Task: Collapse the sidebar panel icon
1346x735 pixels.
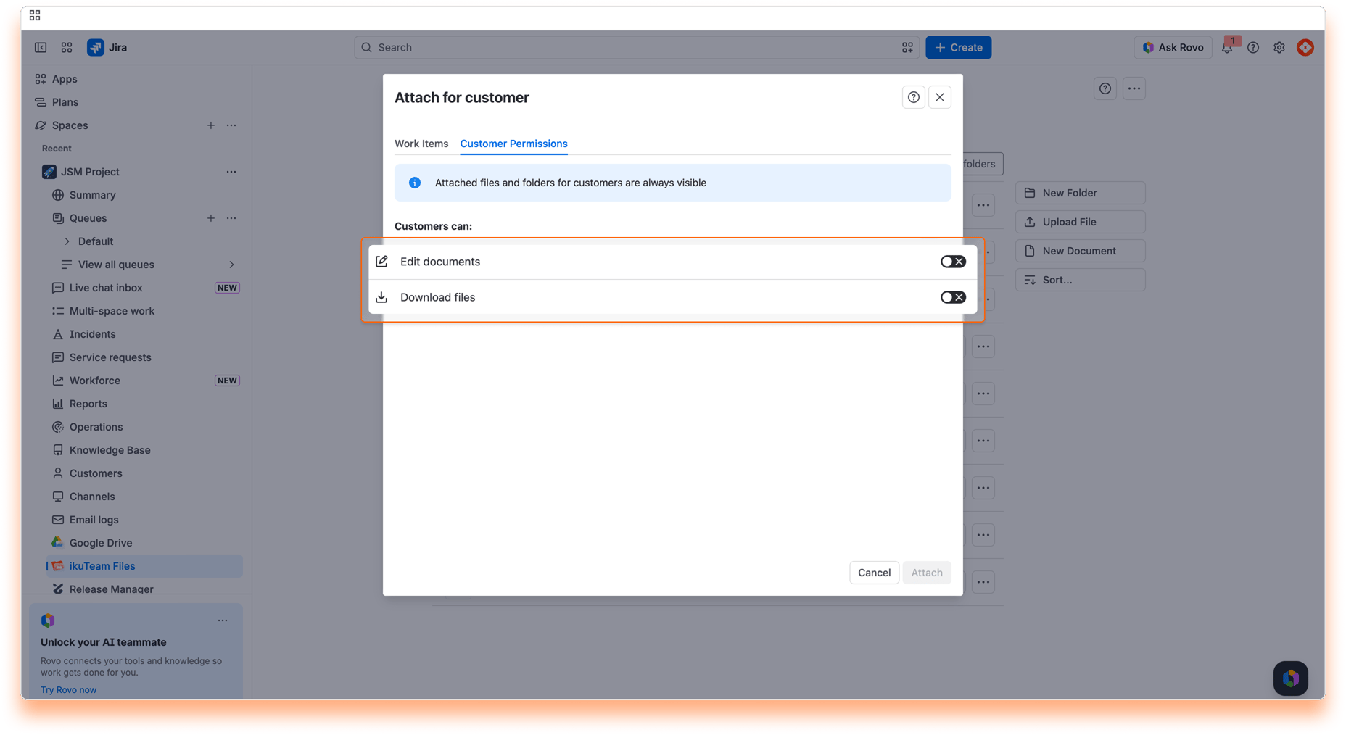Action: pos(41,47)
